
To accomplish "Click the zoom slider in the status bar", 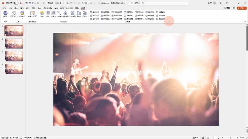I will pos(230,137).
